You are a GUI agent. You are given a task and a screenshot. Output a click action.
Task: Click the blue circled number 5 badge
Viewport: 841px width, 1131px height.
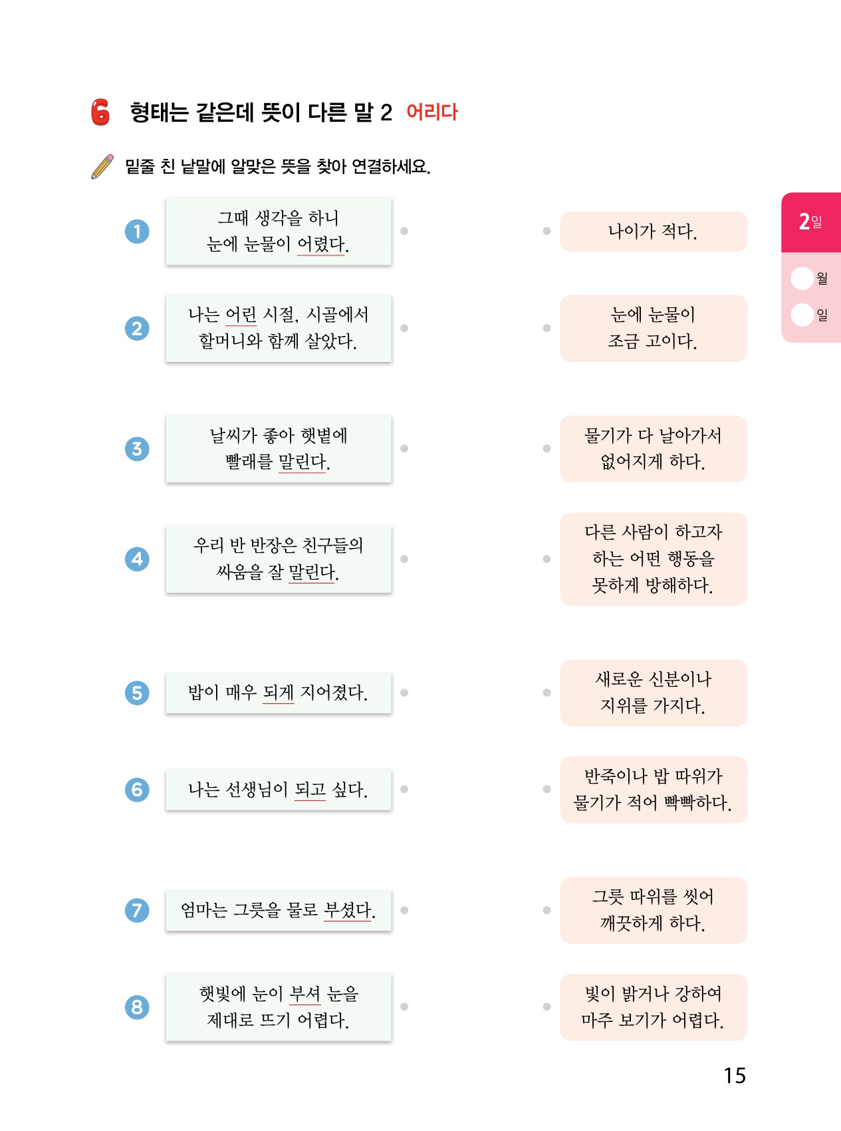[137, 693]
